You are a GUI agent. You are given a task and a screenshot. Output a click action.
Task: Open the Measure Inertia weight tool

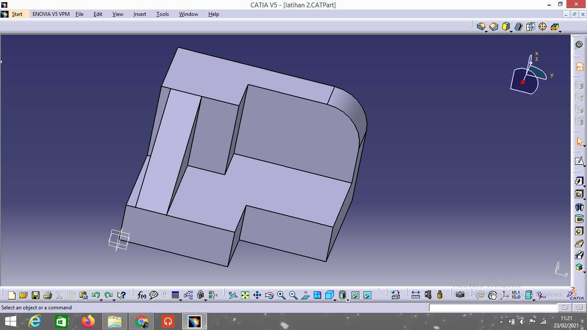[440, 295]
